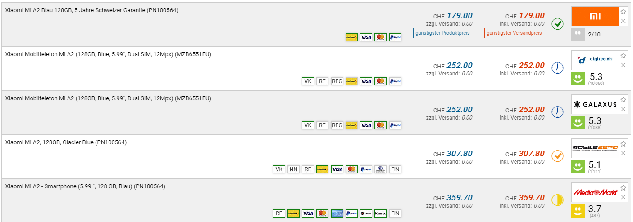Image resolution: width=633 pixels, height=222 pixels.
Task: Click the grey rating icon beside 2/10
Action: point(578,35)
